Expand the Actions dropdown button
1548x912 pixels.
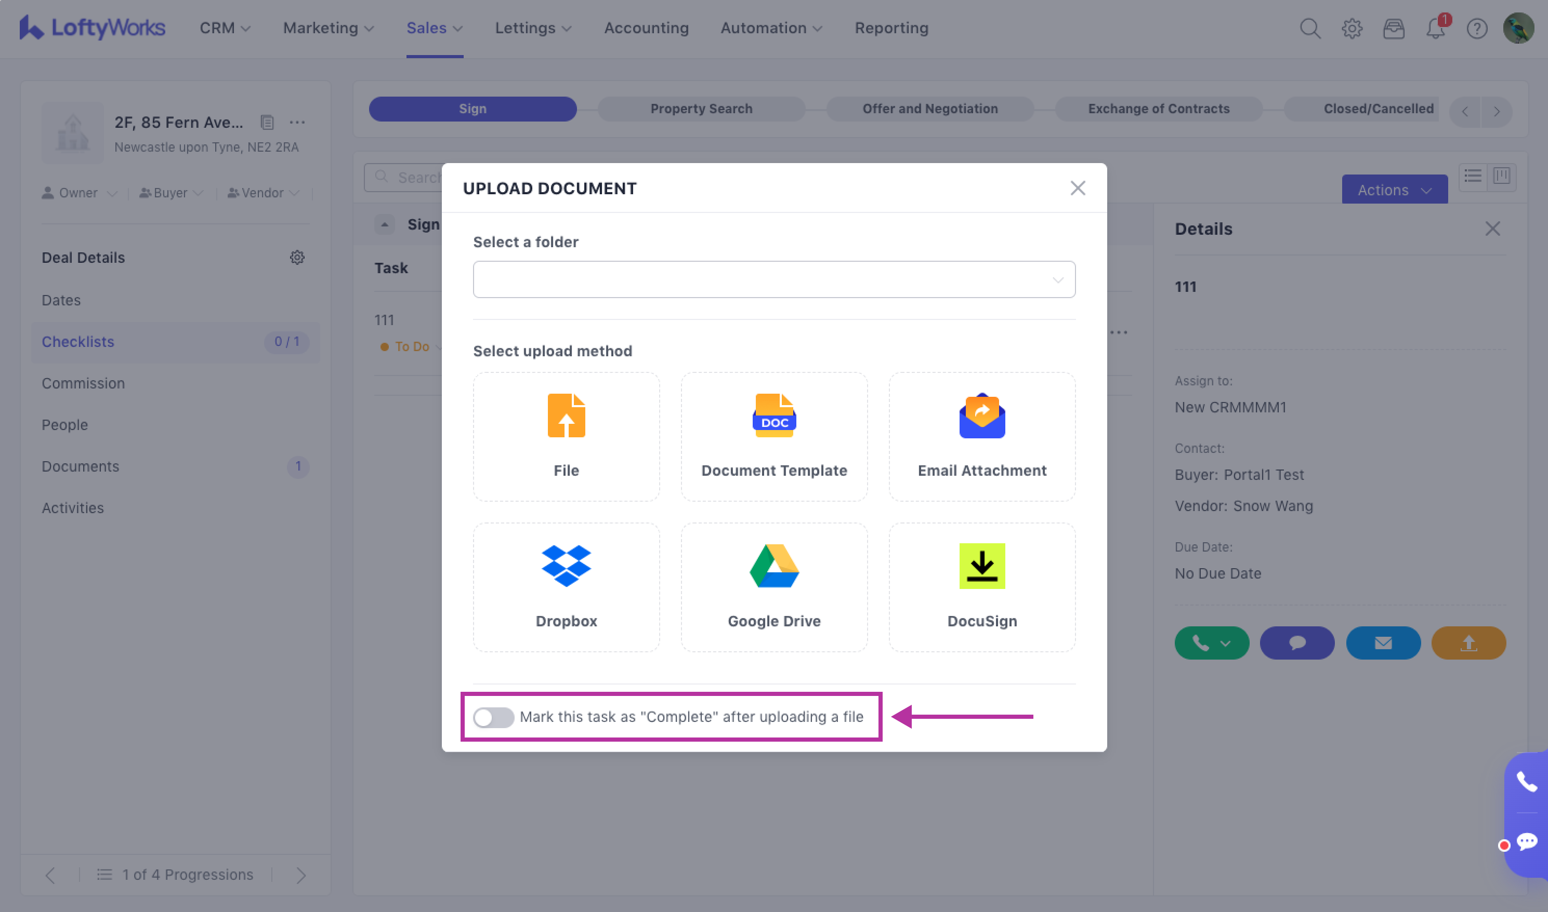1394,190
